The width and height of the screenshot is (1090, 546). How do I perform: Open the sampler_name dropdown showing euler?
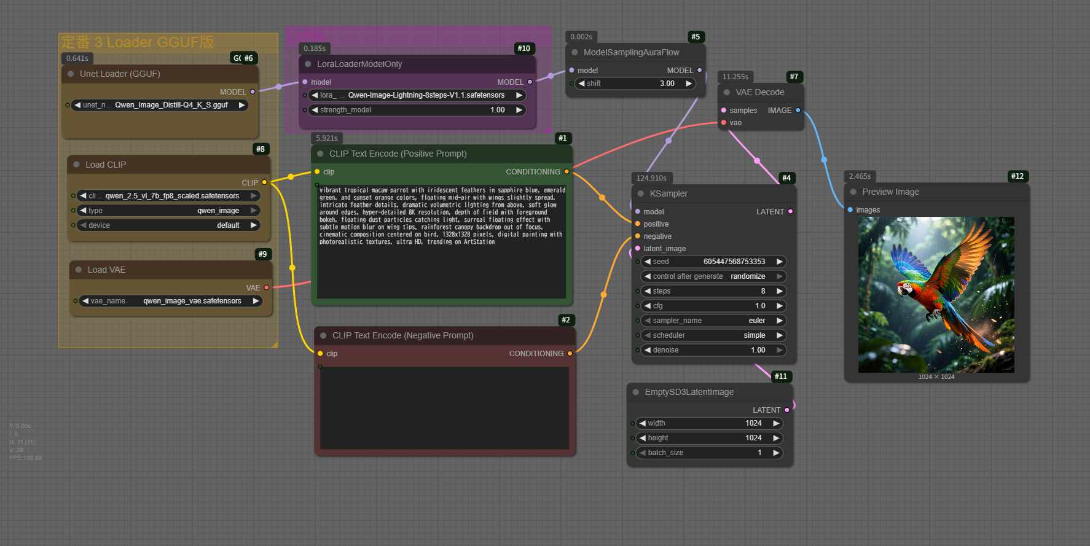point(713,321)
